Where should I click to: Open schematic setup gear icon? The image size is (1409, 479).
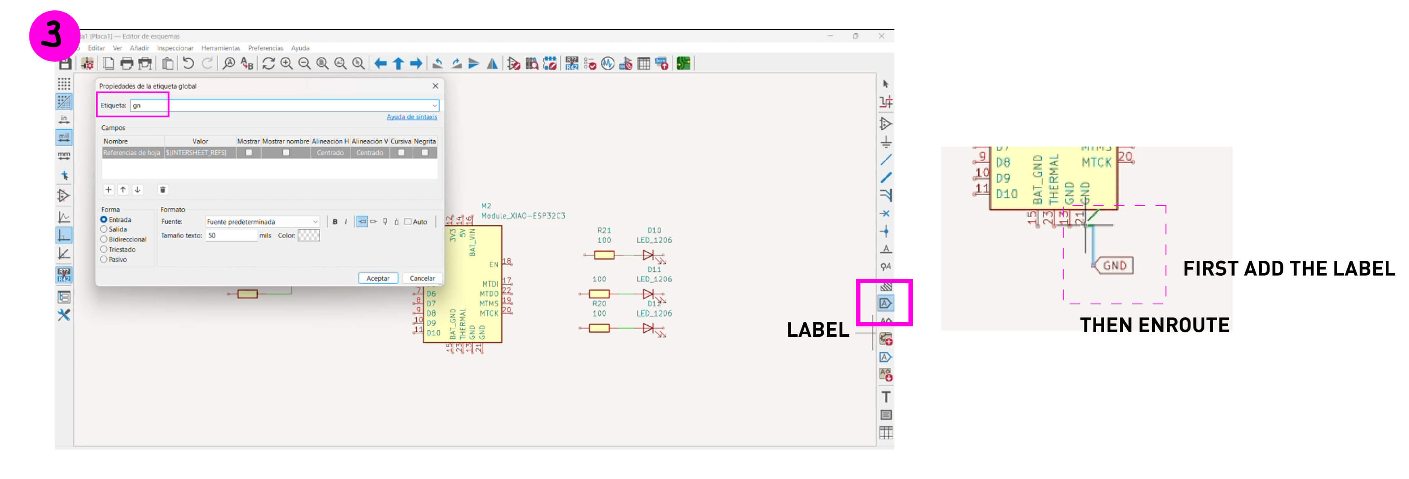coord(88,63)
